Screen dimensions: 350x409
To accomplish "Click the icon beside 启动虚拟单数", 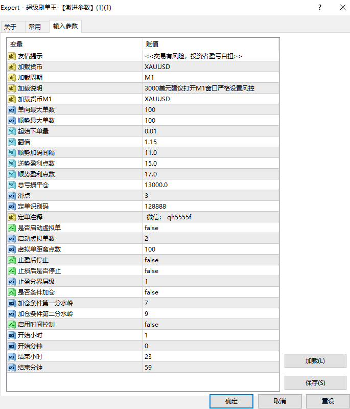I will [x=11, y=238].
